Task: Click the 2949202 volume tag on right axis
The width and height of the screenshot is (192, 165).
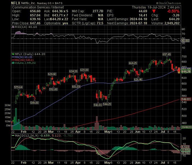Action: (186, 127)
